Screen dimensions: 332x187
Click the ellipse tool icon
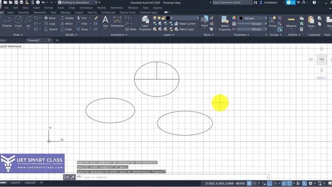(36, 23)
